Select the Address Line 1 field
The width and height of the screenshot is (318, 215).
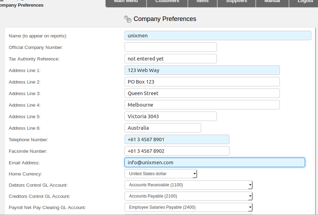coord(202,70)
